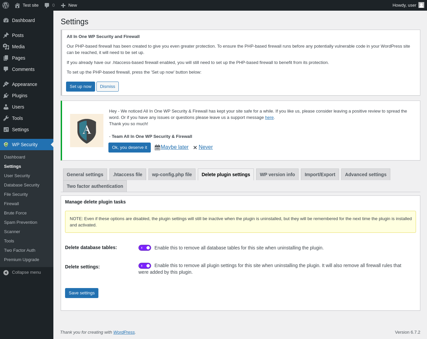
Task: Click the Save settings button
Action: (82, 293)
